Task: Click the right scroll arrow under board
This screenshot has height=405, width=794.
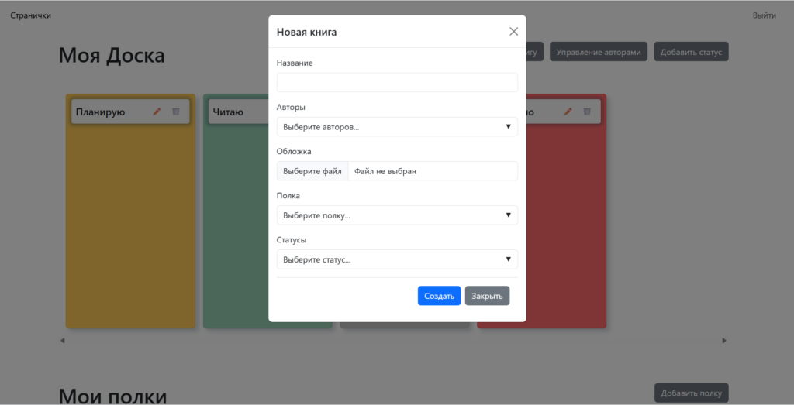Action: click(724, 341)
